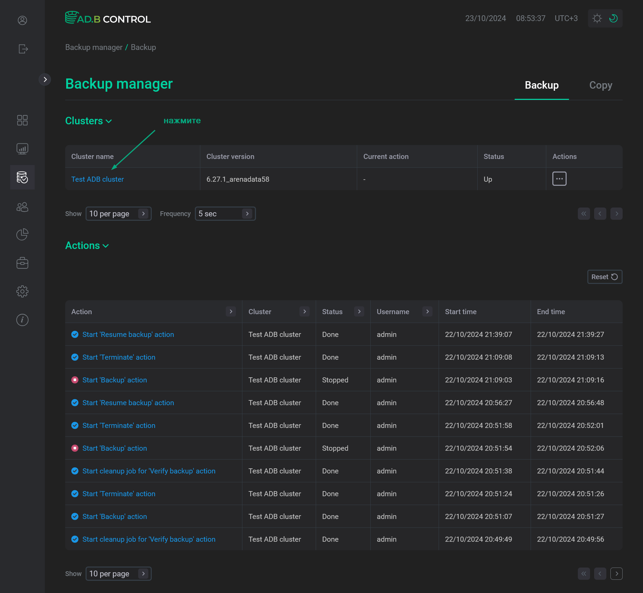Image resolution: width=643 pixels, height=593 pixels.
Task: Open Resume backup action started 21:39:07
Action: pos(128,335)
